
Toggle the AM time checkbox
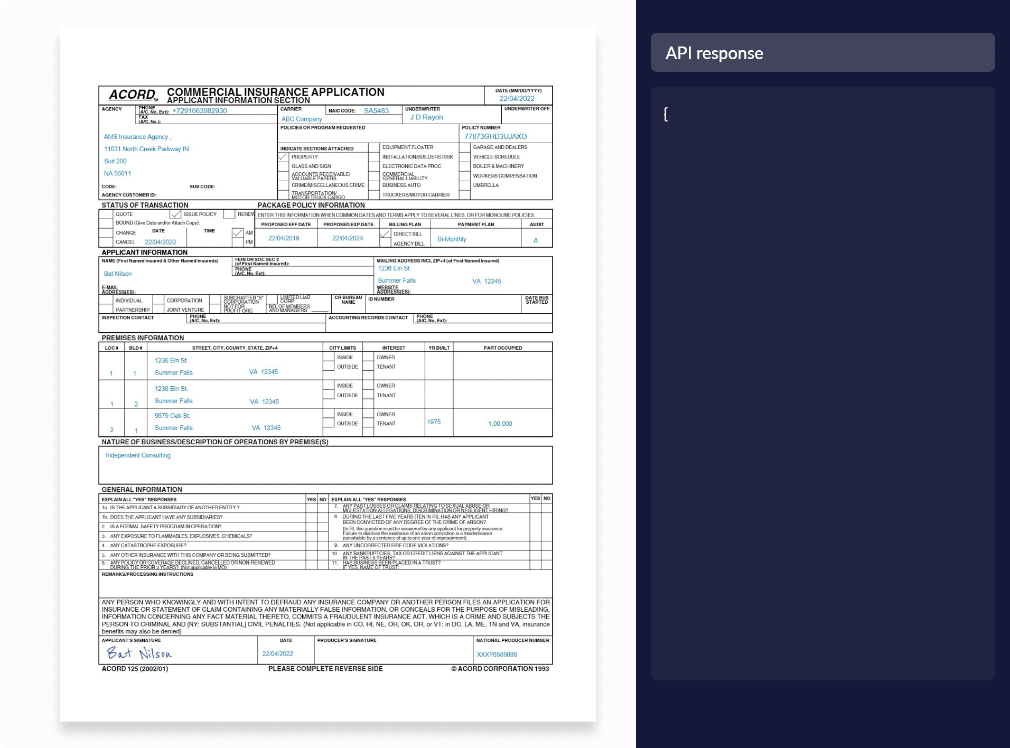point(238,233)
